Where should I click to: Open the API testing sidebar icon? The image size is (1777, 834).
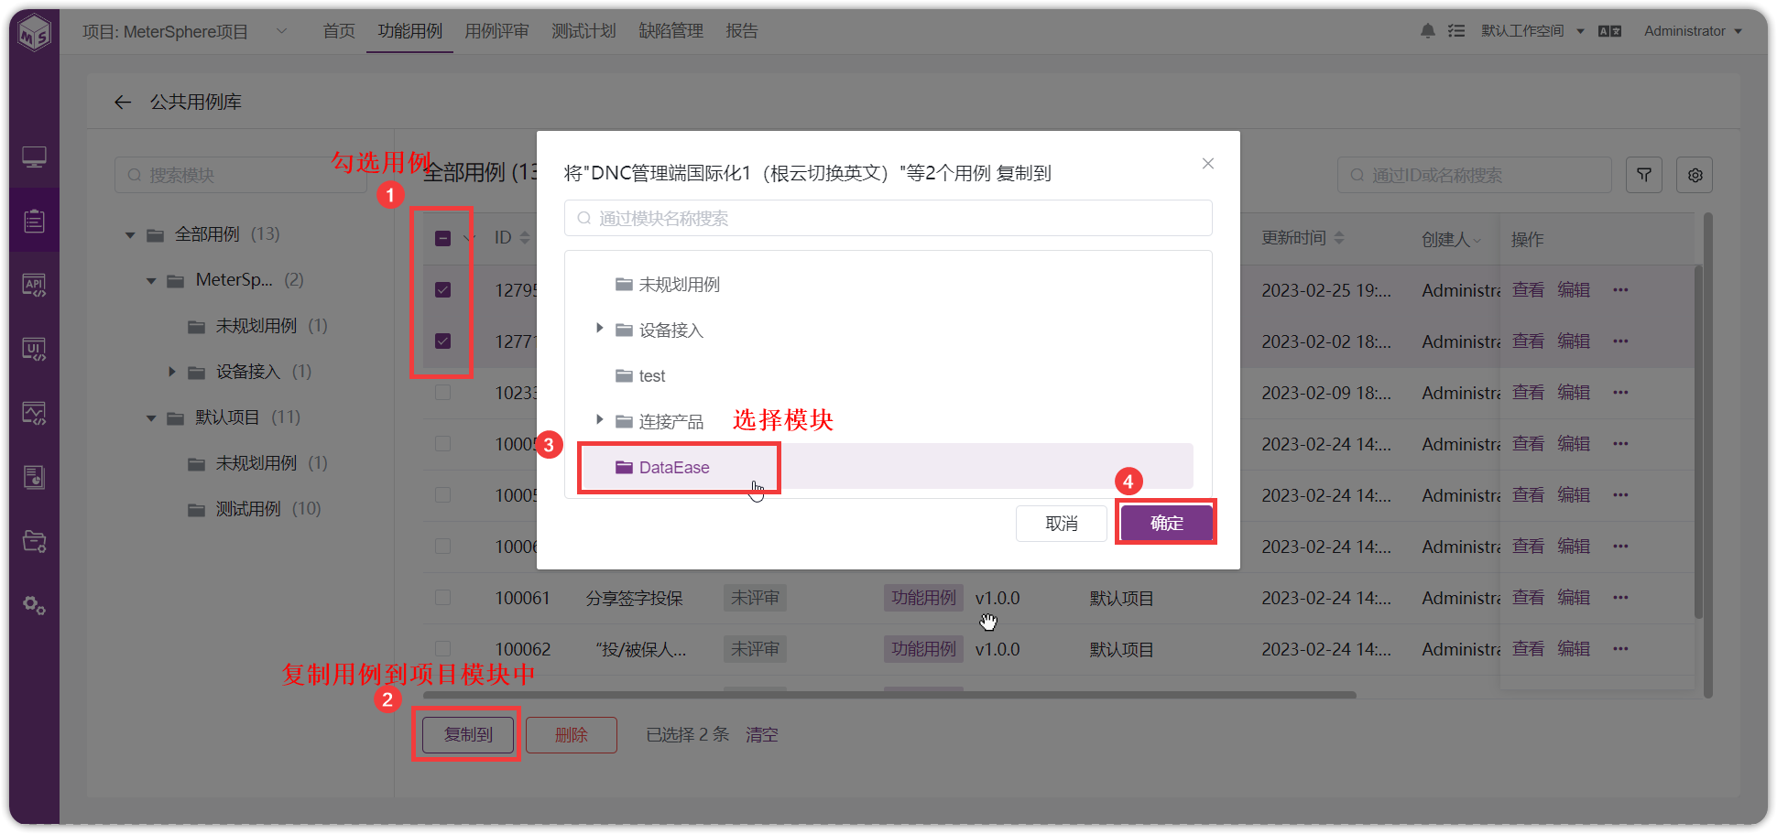(x=34, y=285)
